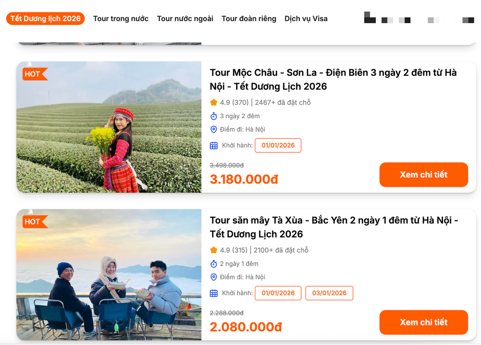Open the Tà Xùa tour photo thumbnail
This screenshot has width=481, height=345.
(x=109, y=275)
